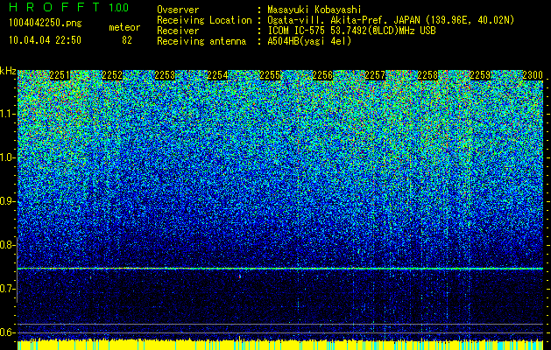Click the 2258 time marker
This screenshot has height=350, width=551.
click(427, 75)
